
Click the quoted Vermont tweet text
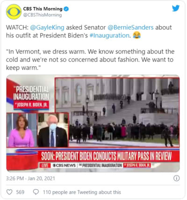click(90, 60)
